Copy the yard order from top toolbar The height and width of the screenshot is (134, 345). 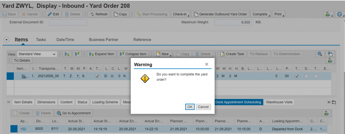(120, 14)
